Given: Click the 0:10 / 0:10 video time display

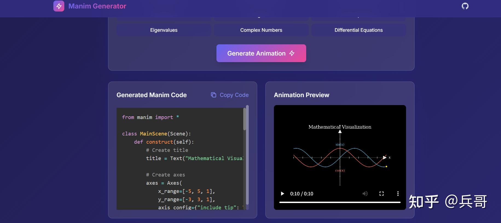Looking at the screenshot, I should (x=302, y=194).
